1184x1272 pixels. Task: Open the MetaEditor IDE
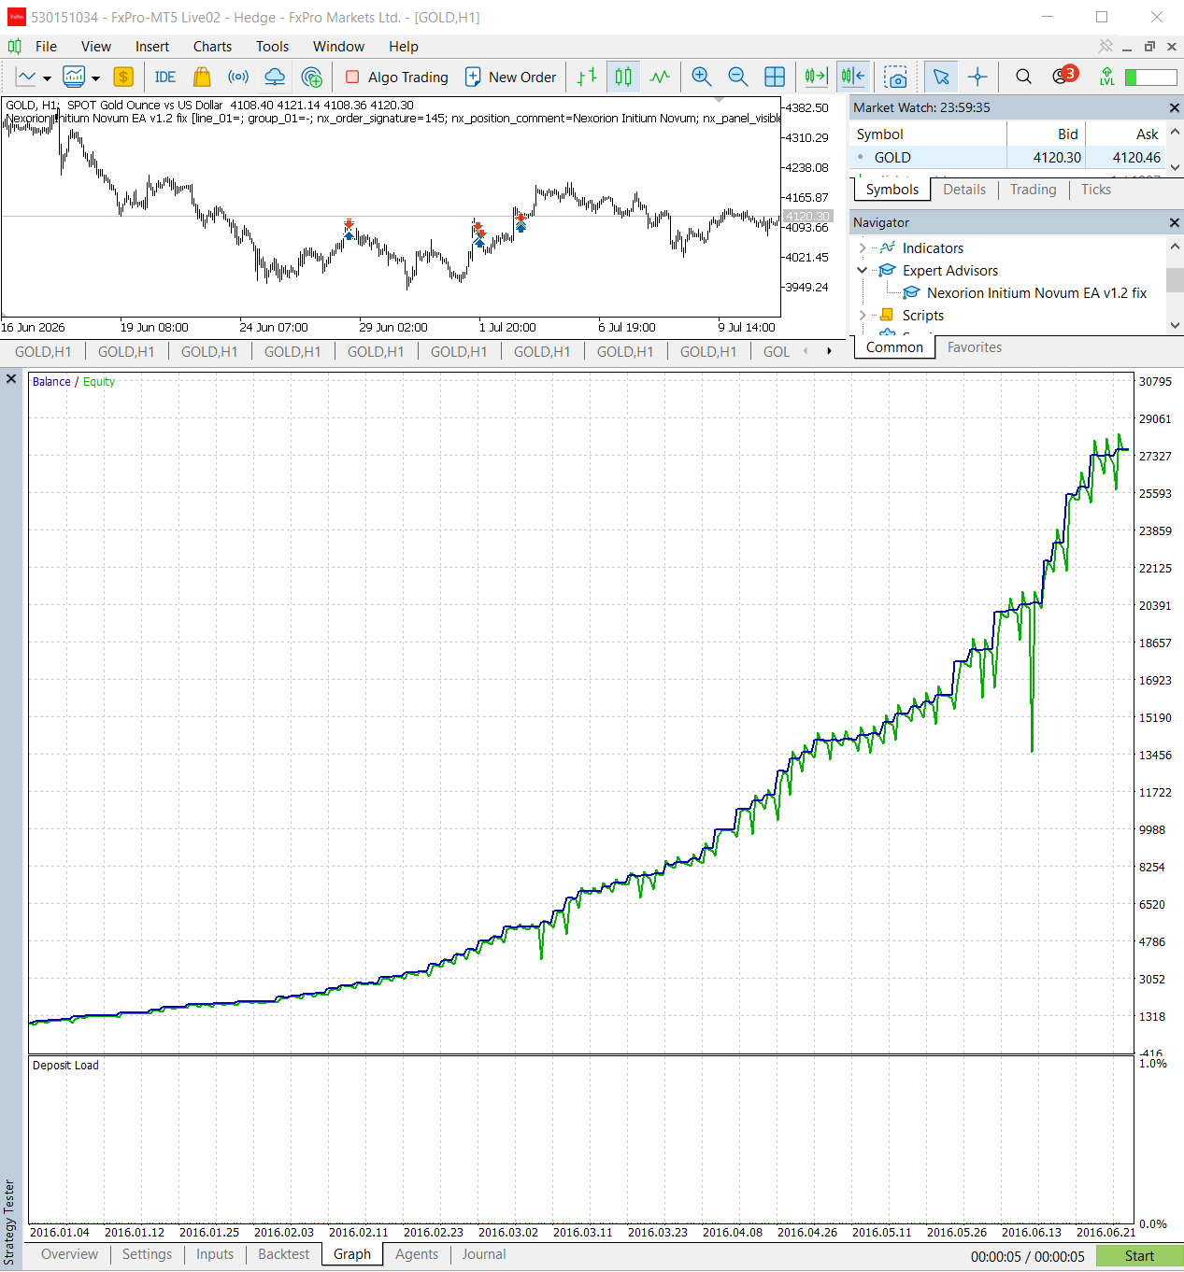pos(165,78)
